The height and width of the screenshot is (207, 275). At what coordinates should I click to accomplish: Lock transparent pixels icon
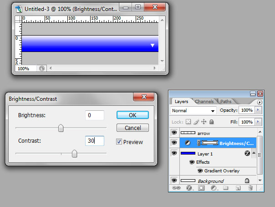click(x=188, y=122)
